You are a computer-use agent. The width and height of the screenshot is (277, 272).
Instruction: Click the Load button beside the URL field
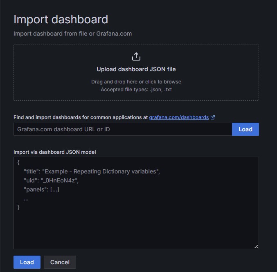pyautogui.click(x=245, y=129)
